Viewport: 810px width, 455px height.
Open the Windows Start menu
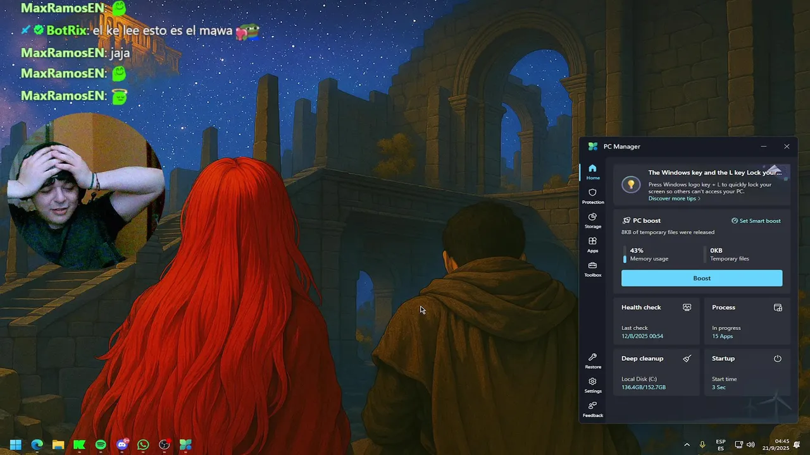tap(16, 445)
